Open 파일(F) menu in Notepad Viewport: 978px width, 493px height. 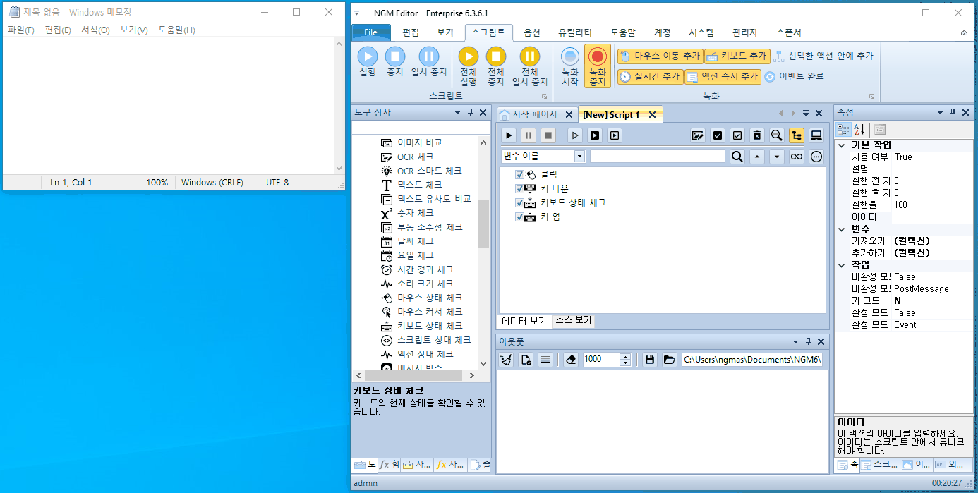(x=20, y=30)
